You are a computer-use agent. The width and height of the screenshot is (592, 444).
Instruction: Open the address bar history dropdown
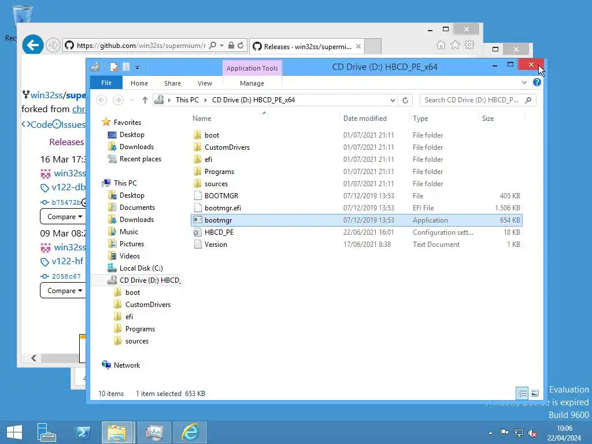pos(393,100)
